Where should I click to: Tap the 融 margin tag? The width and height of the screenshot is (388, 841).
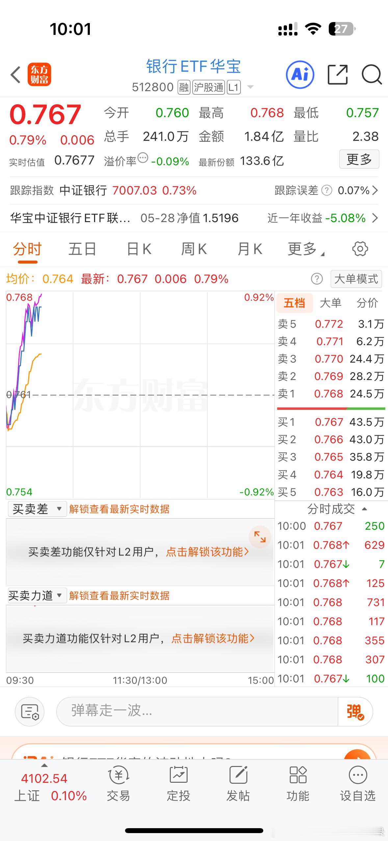(x=184, y=87)
